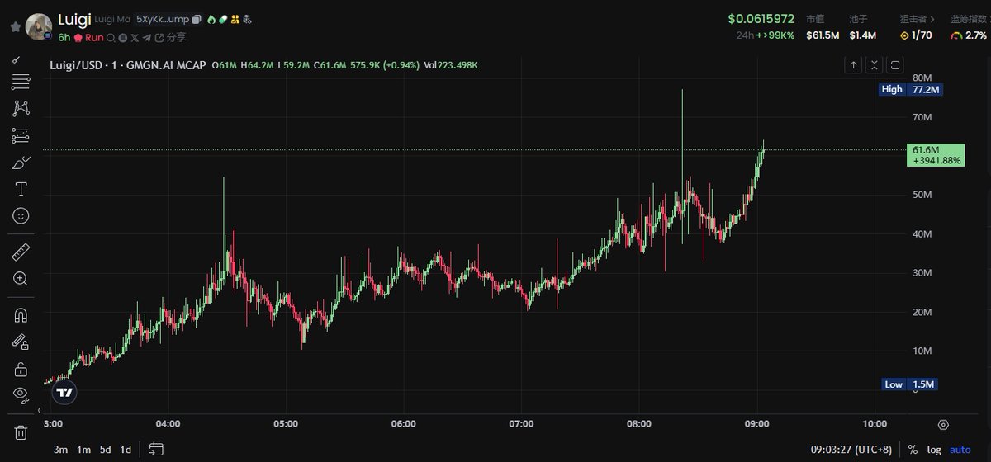The width and height of the screenshot is (991, 462).
Task: Open the go-to-date calendar icon
Action: click(156, 450)
